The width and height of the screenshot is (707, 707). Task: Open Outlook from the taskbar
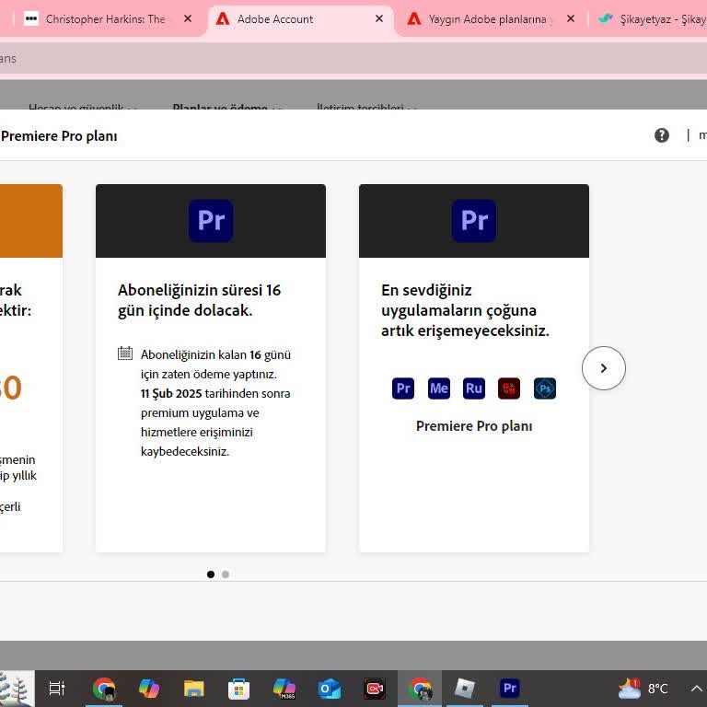(x=329, y=689)
